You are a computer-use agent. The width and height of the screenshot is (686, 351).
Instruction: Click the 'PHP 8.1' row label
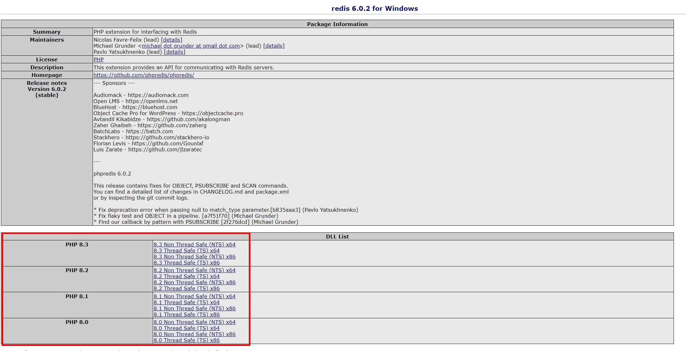pyautogui.click(x=77, y=296)
